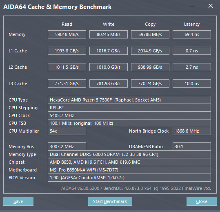
Task: Click Start Benchmark button
Action: coord(110,201)
